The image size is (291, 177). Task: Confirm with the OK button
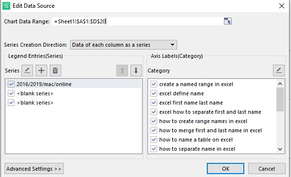[225, 169]
